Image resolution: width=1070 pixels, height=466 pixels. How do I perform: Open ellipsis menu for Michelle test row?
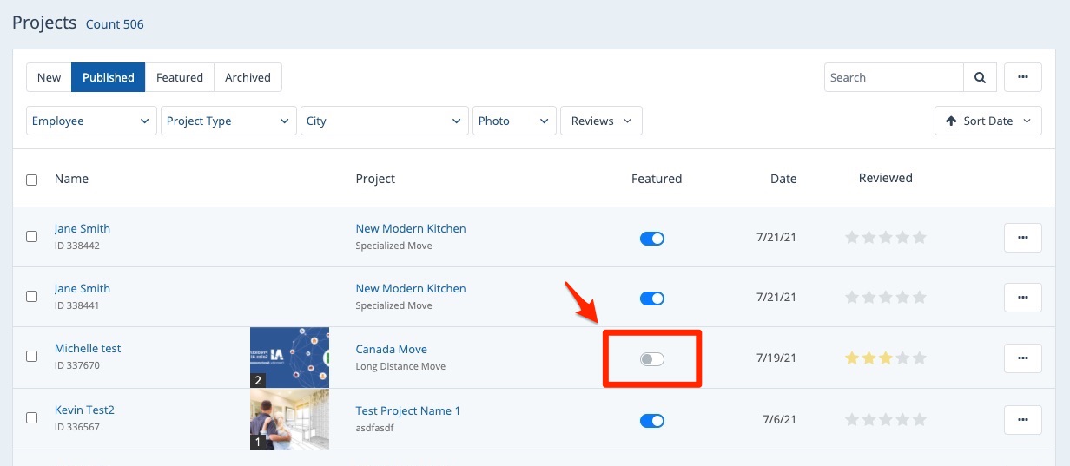pyautogui.click(x=1023, y=358)
